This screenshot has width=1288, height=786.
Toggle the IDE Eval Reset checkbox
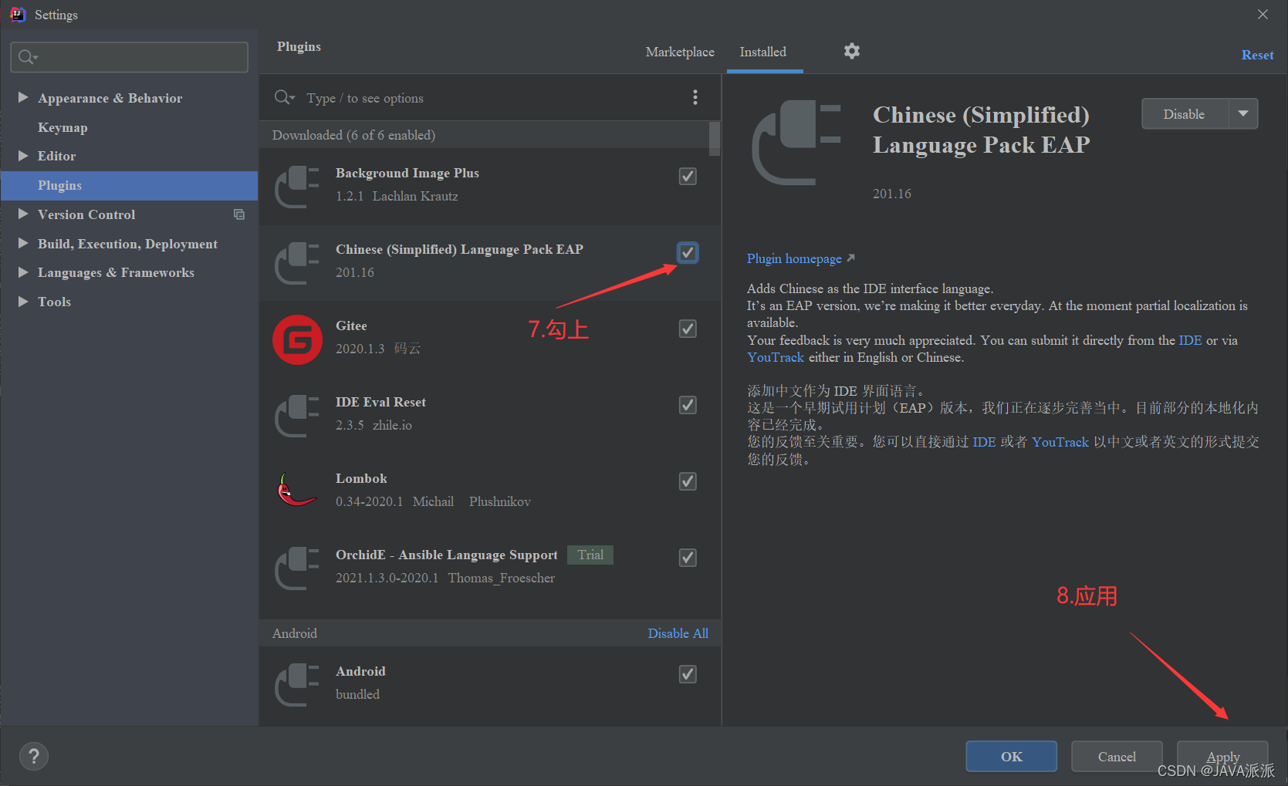688,405
